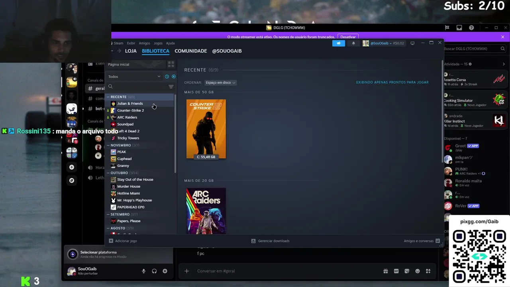Click the Steam forward navigation arrow
This screenshot has width=510, height=287.
pyautogui.click(x=118, y=51)
